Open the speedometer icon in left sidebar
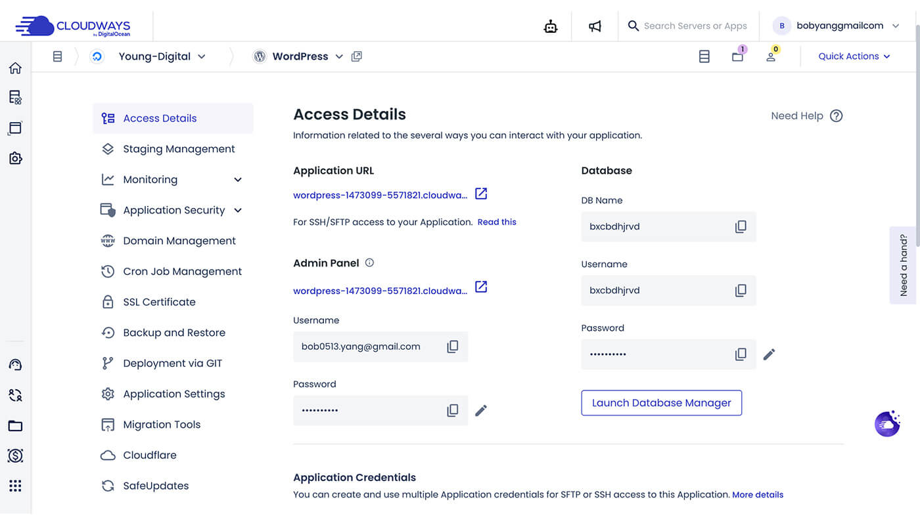This screenshot has height=525, width=920. coord(15,365)
